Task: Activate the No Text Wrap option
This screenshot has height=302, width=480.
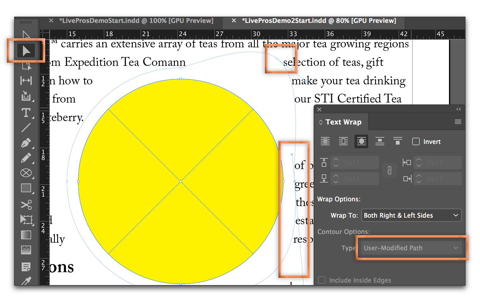Action: pos(325,141)
